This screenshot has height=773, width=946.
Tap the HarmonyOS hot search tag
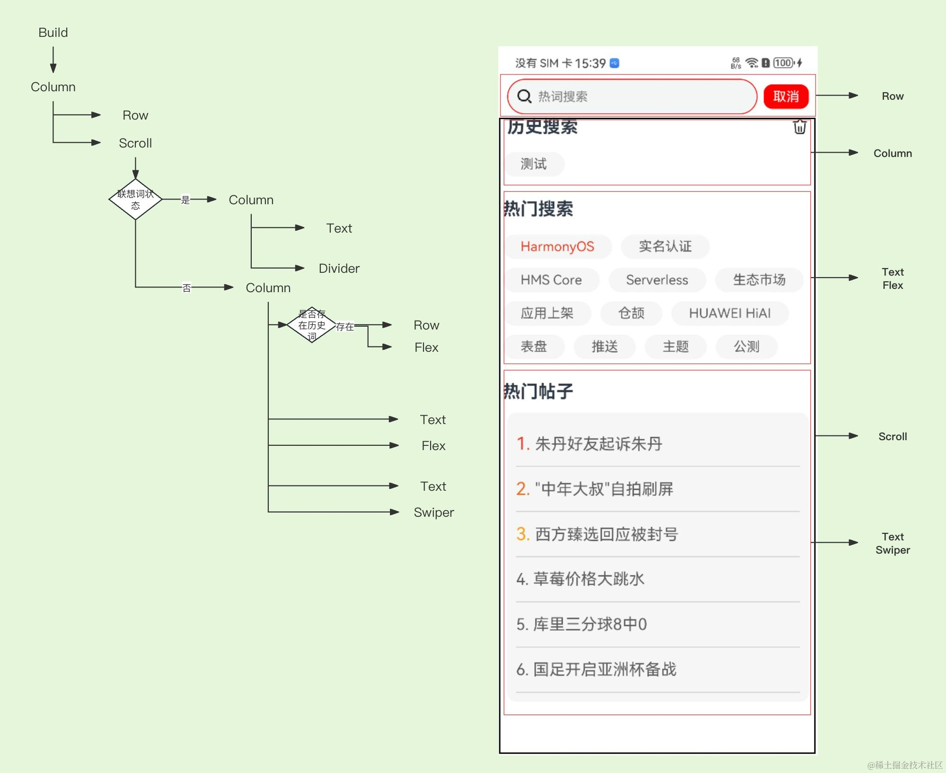pyautogui.click(x=557, y=246)
